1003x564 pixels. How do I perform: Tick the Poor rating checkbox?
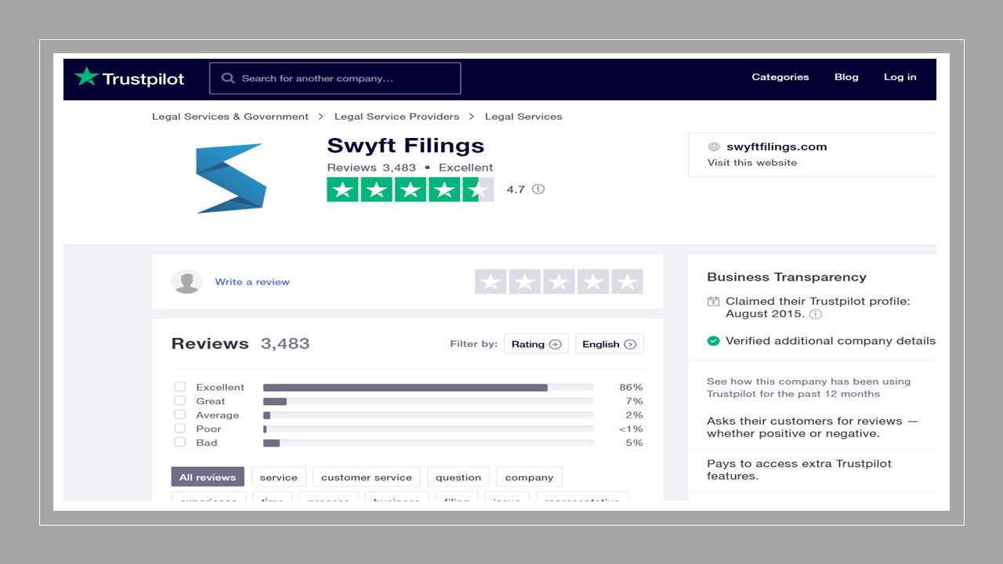[180, 428]
